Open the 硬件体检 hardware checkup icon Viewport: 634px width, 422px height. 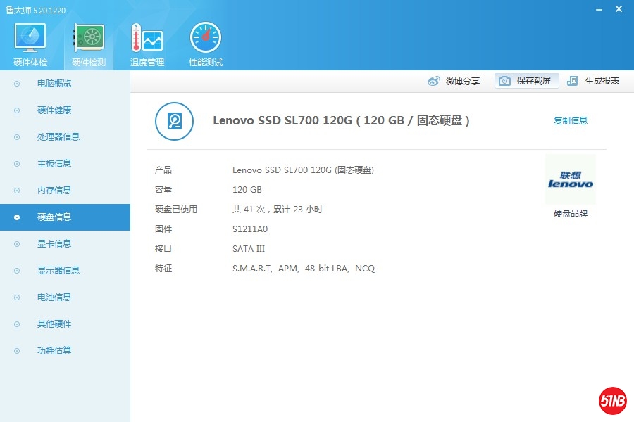click(x=30, y=38)
